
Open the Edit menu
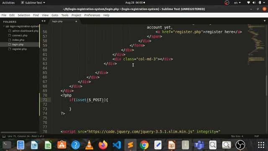pos(12,15)
